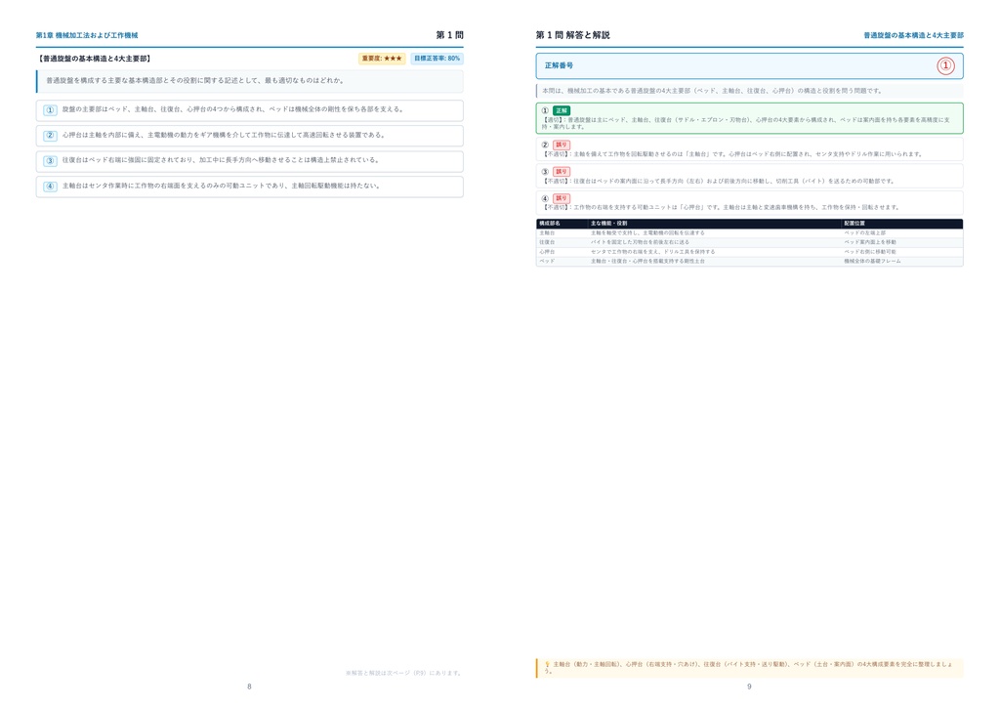
Task: Click the chapter header 第1章 機械加工法および工作機械
Action: (87, 35)
